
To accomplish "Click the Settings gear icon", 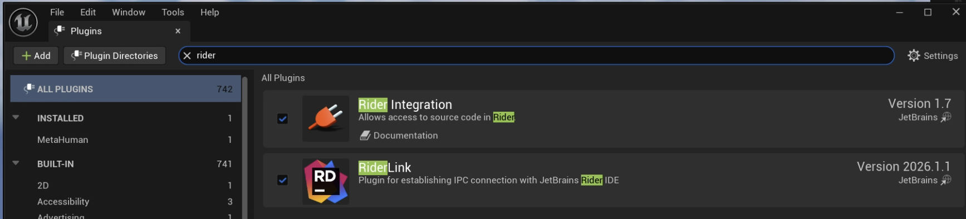I will tap(914, 56).
